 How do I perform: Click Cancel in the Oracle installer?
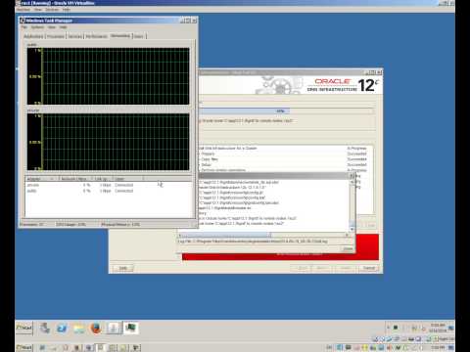coord(369,268)
